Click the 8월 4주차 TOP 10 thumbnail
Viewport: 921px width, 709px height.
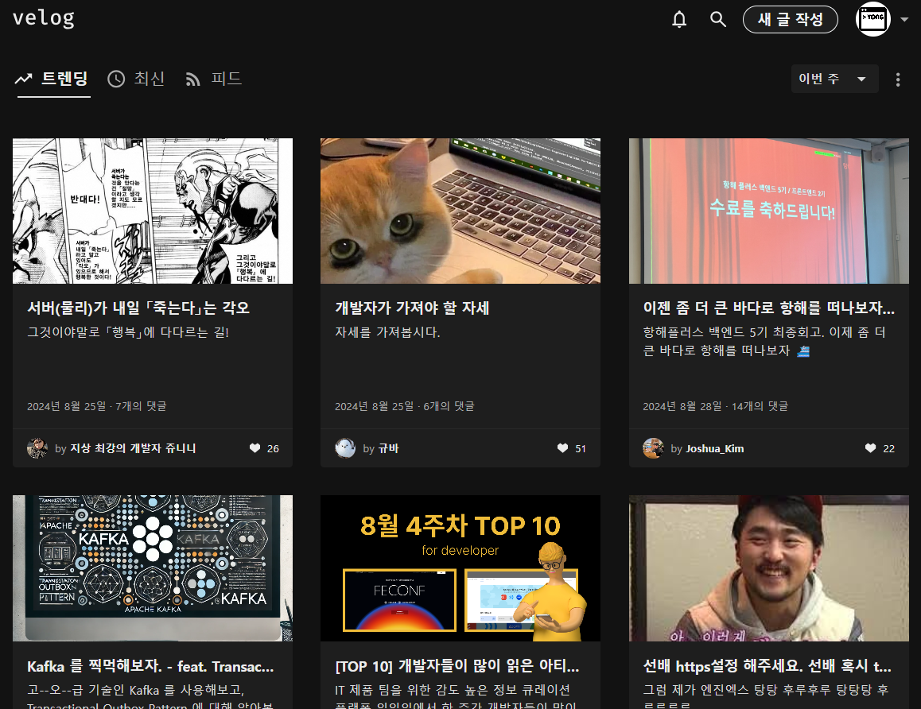click(x=461, y=568)
